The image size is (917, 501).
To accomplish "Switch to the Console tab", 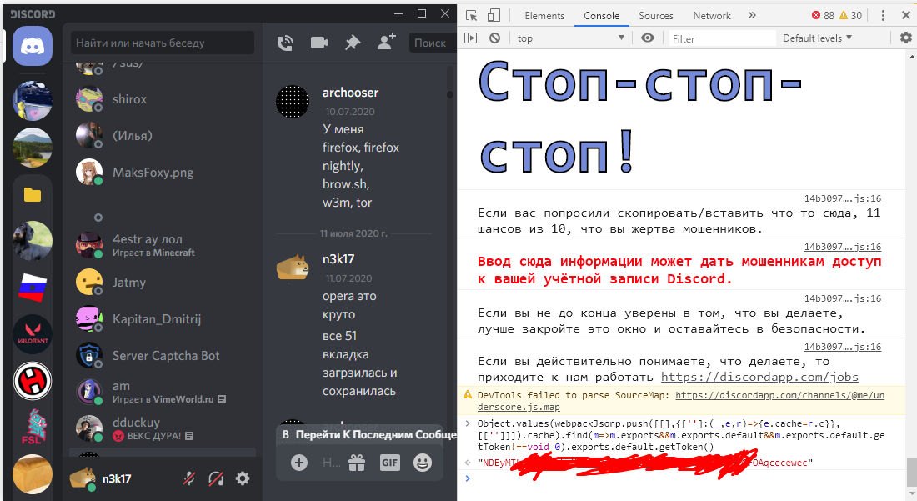I will 601,16.
